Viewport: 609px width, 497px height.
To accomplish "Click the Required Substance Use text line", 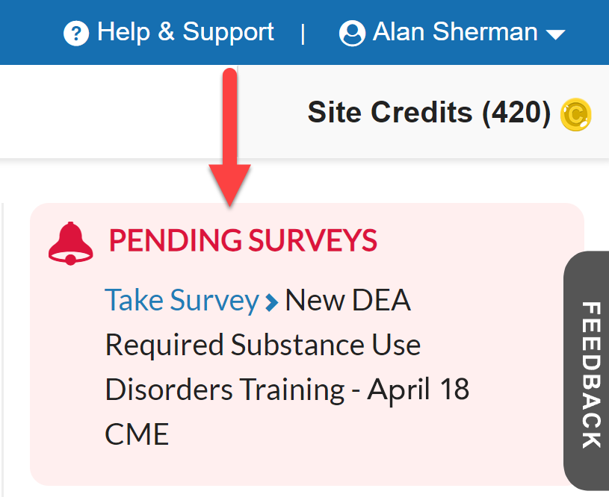I will [x=262, y=345].
